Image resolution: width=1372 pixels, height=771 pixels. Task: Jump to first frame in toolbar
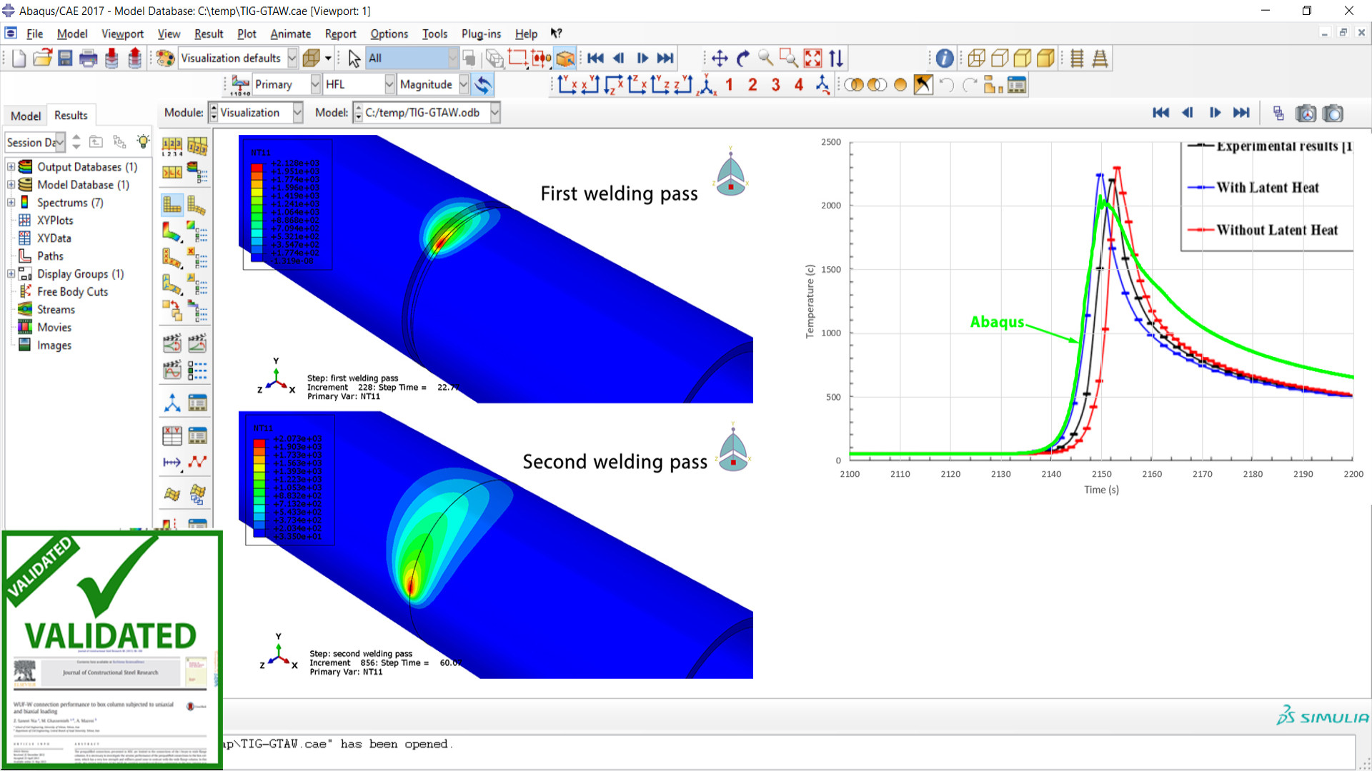pos(595,59)
